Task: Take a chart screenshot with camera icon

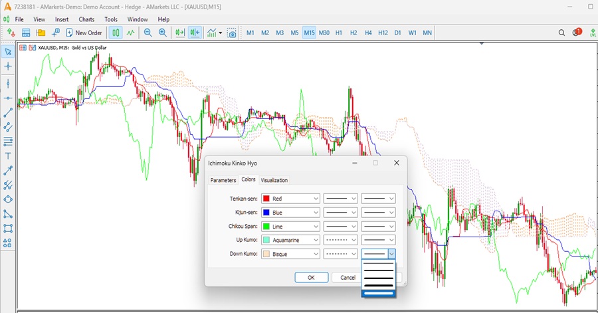Action: tap(231, 33)
